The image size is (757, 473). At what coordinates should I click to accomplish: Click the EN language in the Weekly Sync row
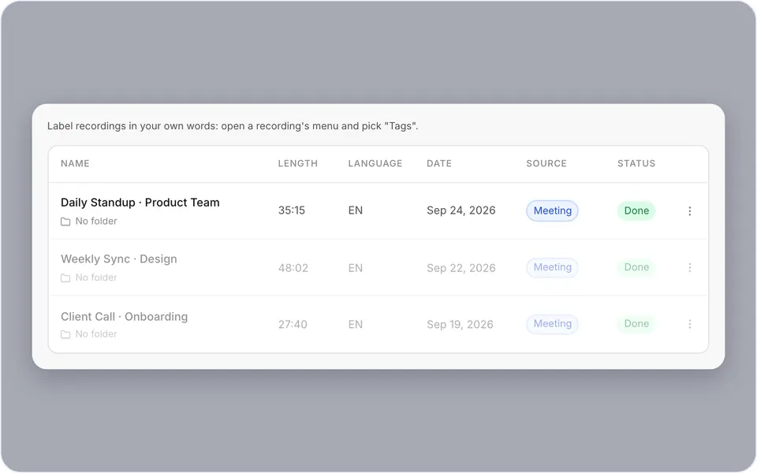pyautogui.click(x=356, y=268)
